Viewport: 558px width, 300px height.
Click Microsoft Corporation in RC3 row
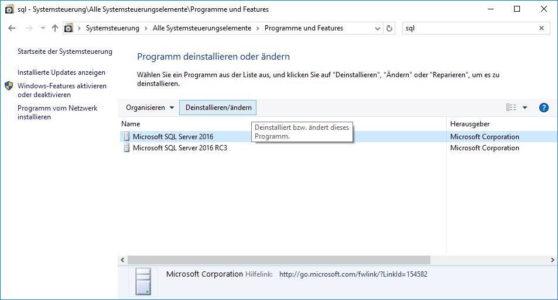coord(484,148)
